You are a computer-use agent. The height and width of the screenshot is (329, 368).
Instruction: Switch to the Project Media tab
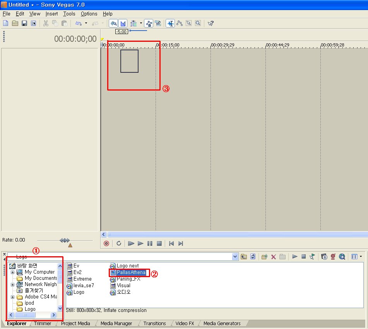(x=75, y=323)
